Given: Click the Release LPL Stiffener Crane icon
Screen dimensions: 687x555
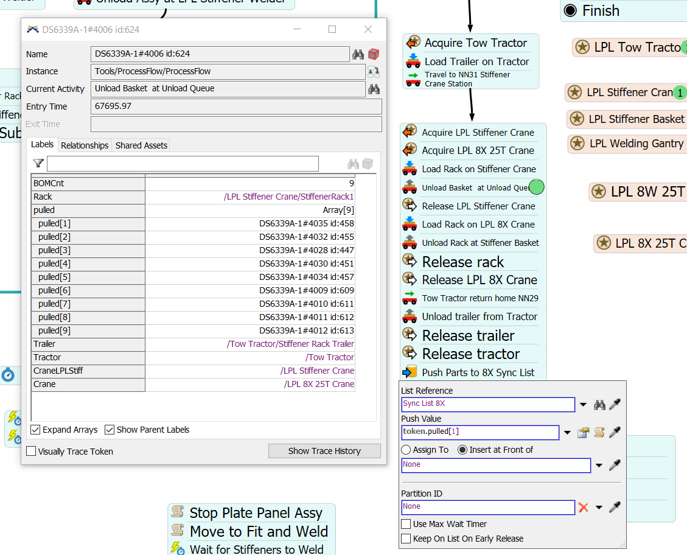Looking at the screenshot, I should click(410, 205).
